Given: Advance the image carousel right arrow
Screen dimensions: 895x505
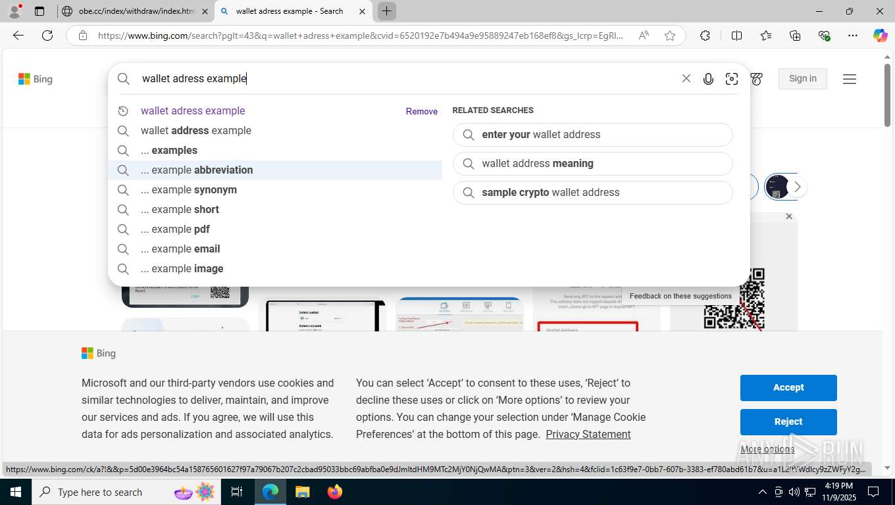Looking at the screenshot, I should click(x=797, y=187).
